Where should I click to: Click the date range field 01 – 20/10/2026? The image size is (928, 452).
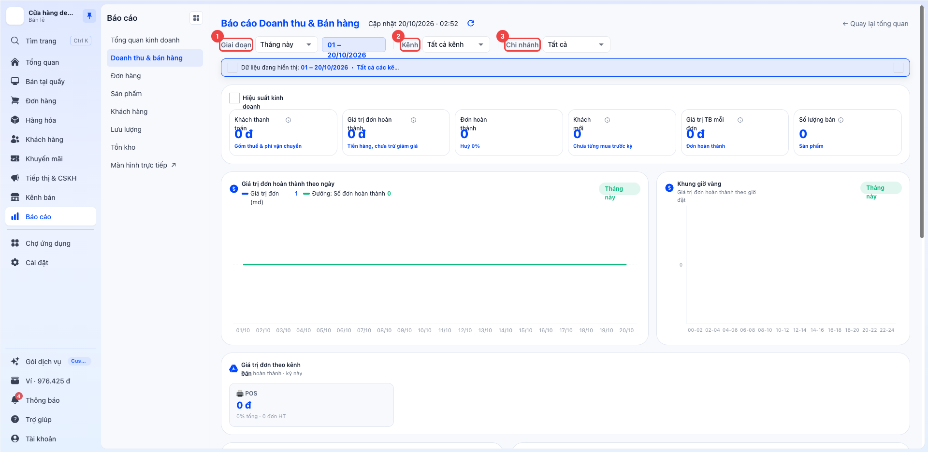[x=354, y=44]
